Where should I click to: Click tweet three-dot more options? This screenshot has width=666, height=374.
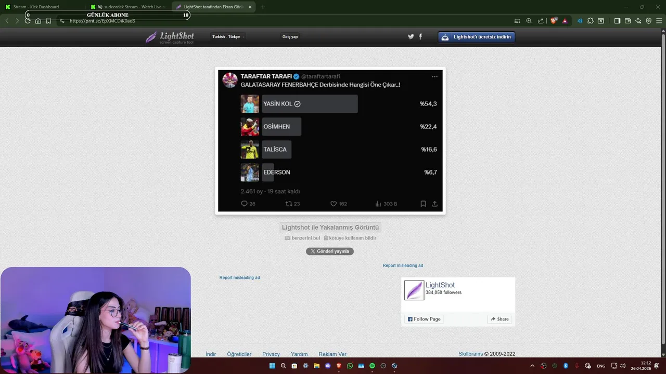[434, 76]
